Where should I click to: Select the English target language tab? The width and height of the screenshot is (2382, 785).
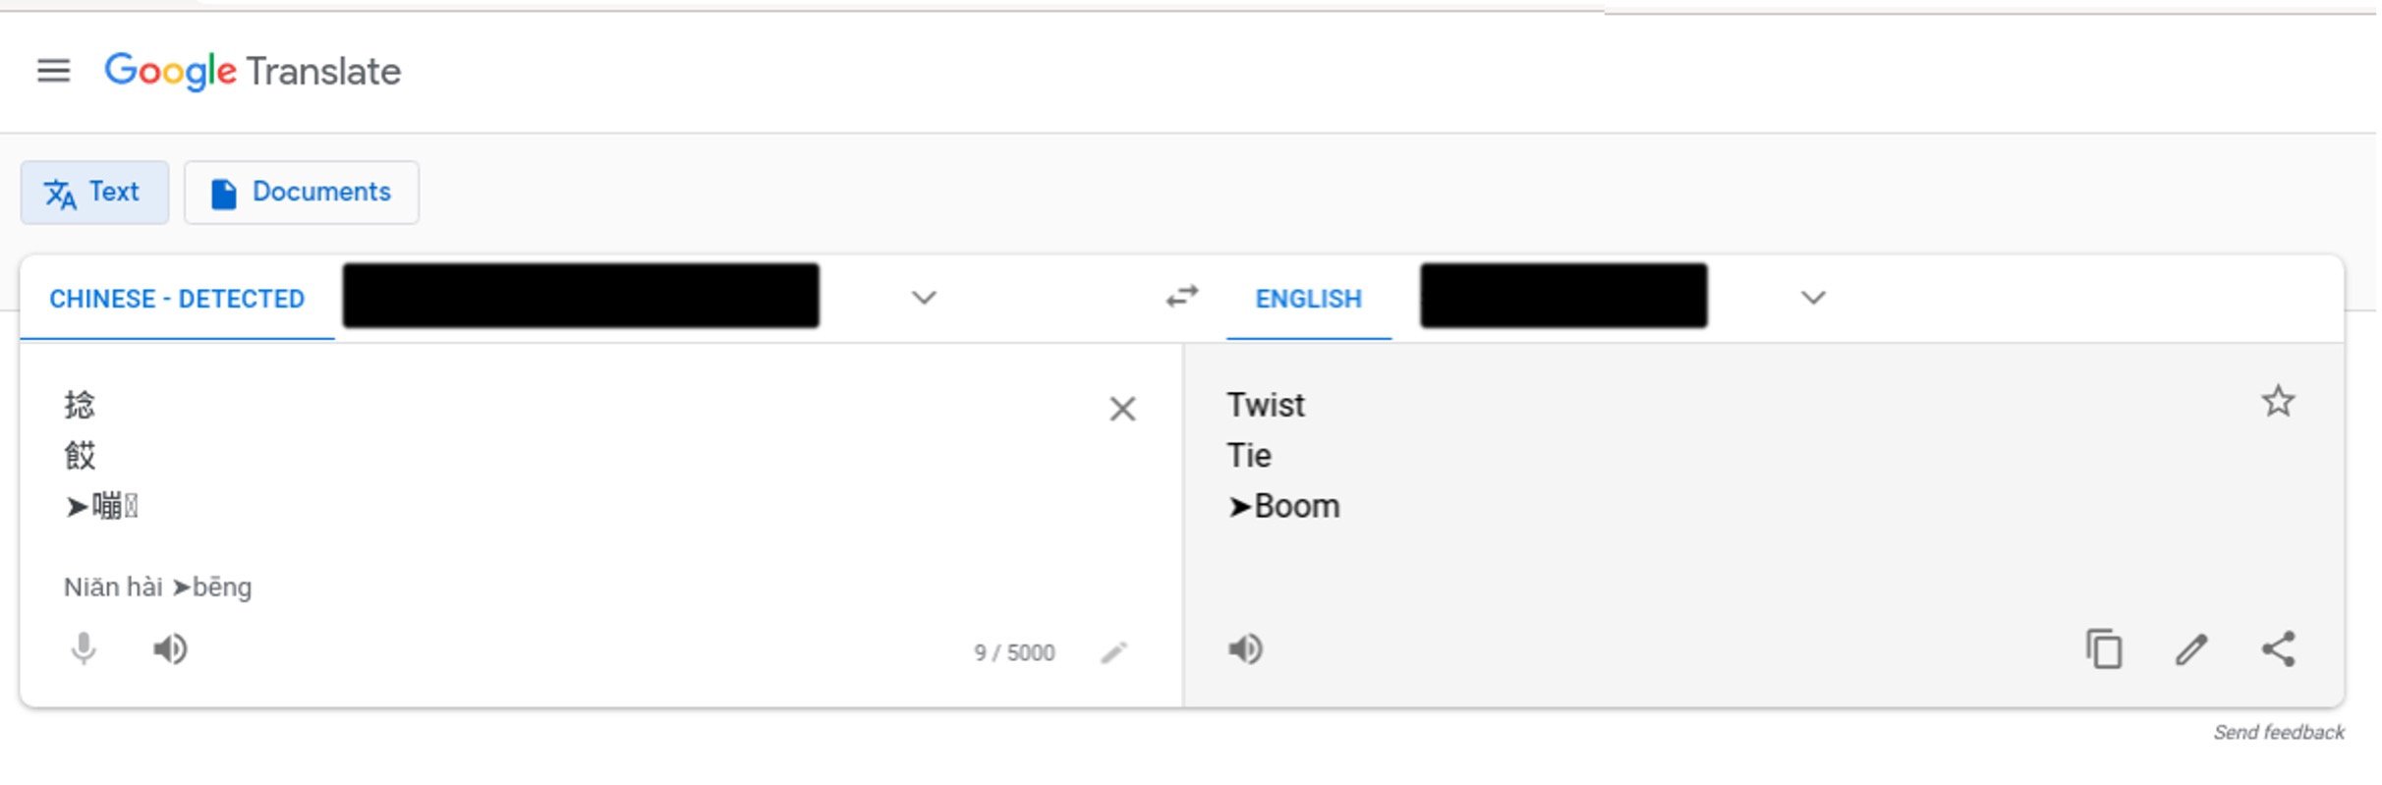point(1308,299)
